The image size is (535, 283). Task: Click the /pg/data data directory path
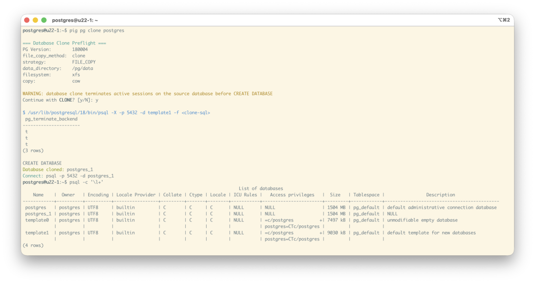[x=83, y=68]
